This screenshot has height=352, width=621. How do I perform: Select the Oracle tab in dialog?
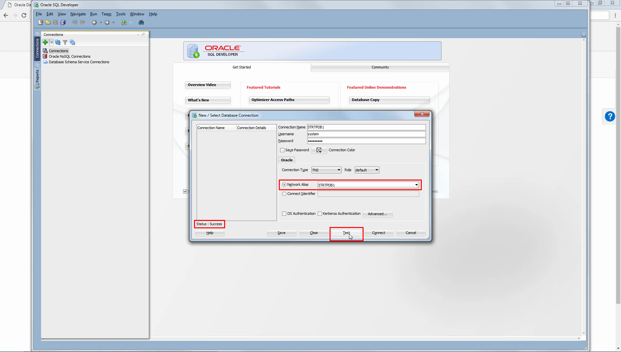287,160
